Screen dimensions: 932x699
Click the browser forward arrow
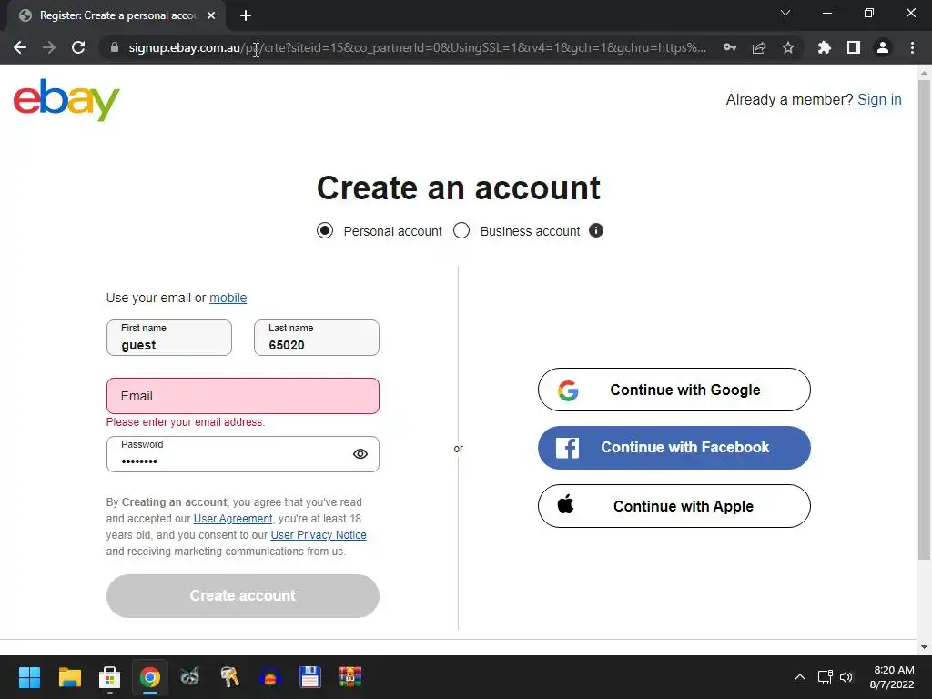coord(49,47)
